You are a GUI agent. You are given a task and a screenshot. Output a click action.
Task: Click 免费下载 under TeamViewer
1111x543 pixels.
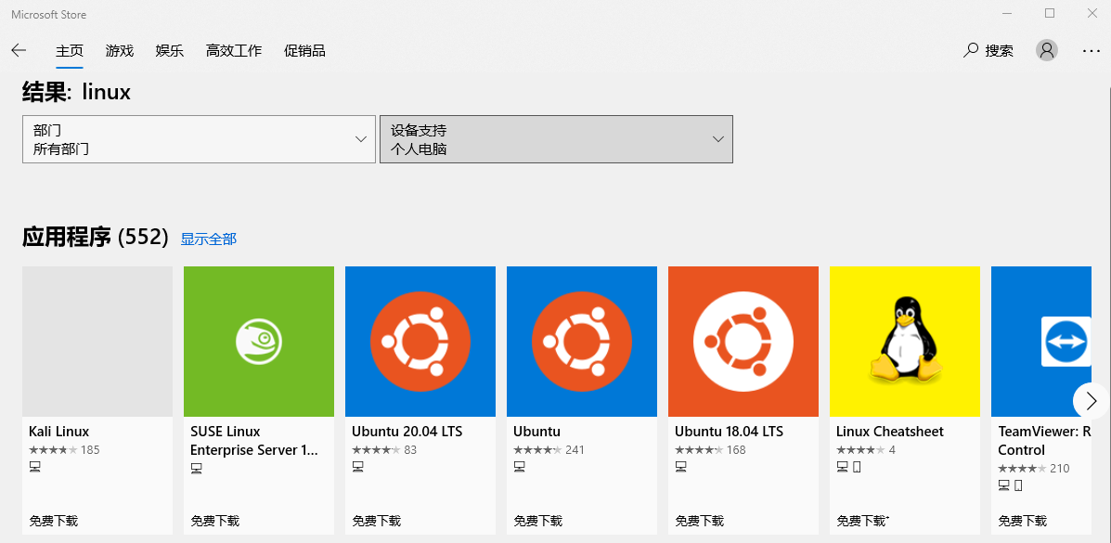click(x=1023, y=521)
